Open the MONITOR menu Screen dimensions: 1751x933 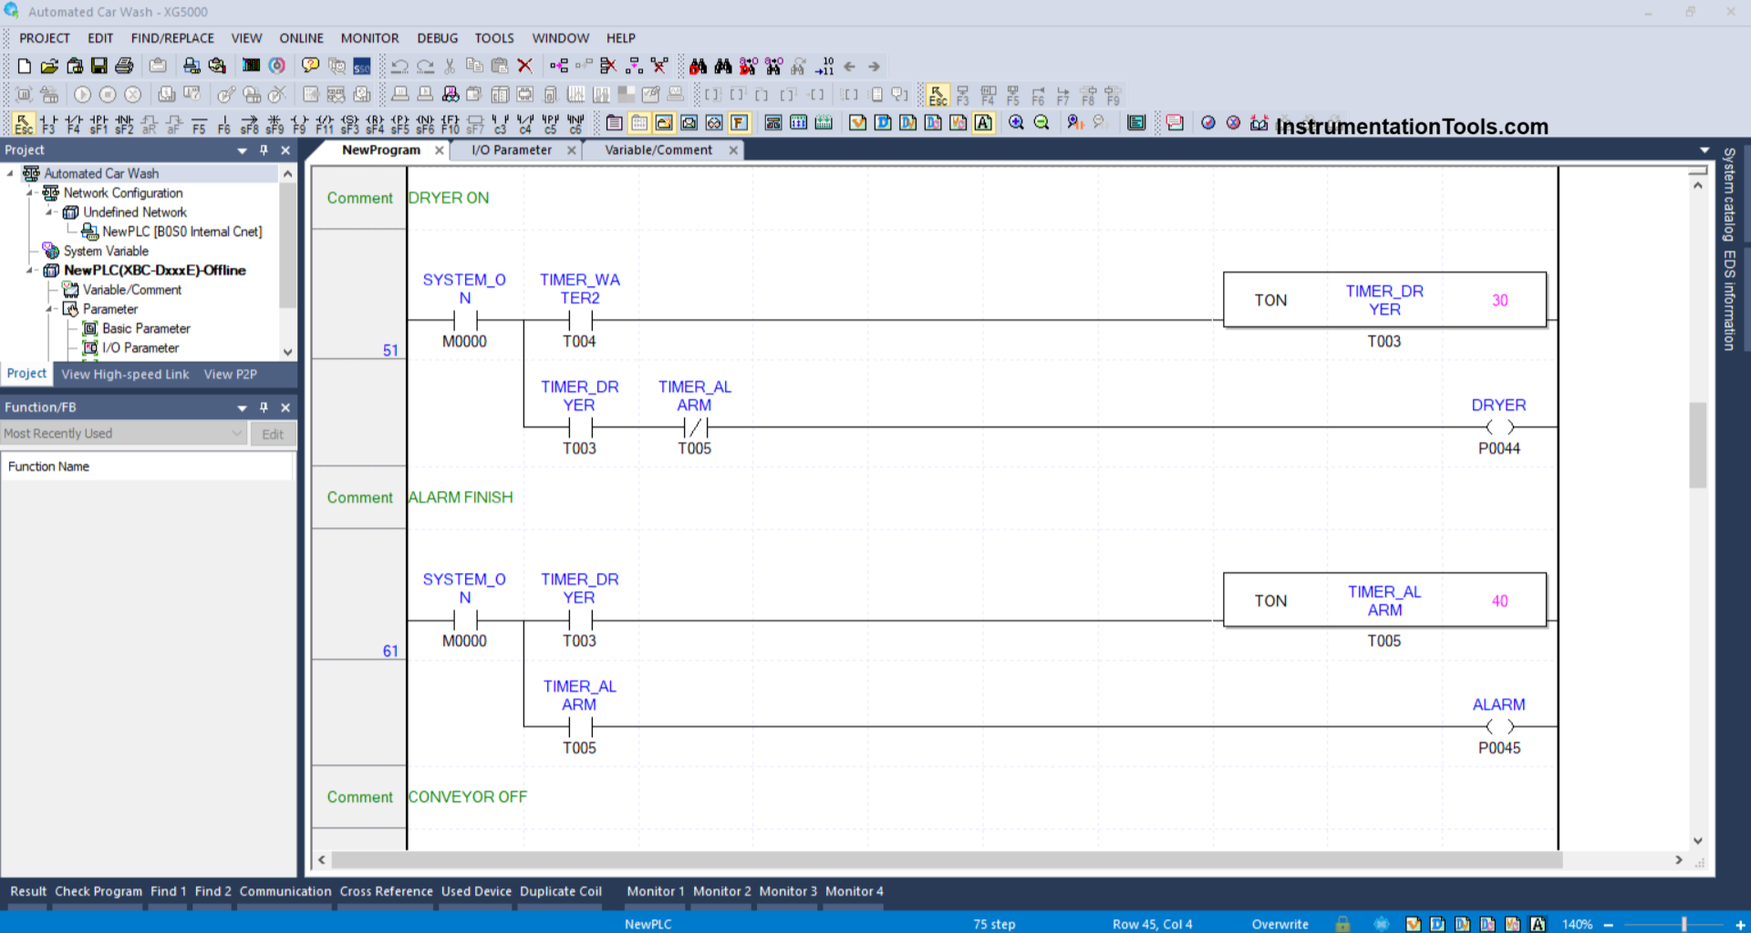click(x=369, y=38)
